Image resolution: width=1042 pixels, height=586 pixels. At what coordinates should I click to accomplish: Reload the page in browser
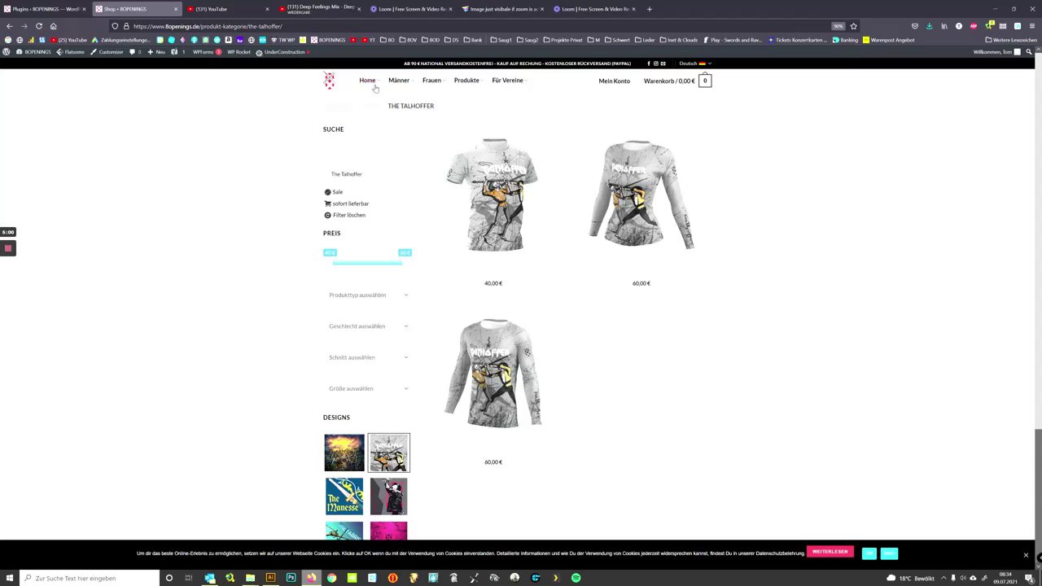pyautogui.click(x=38, y=26)
